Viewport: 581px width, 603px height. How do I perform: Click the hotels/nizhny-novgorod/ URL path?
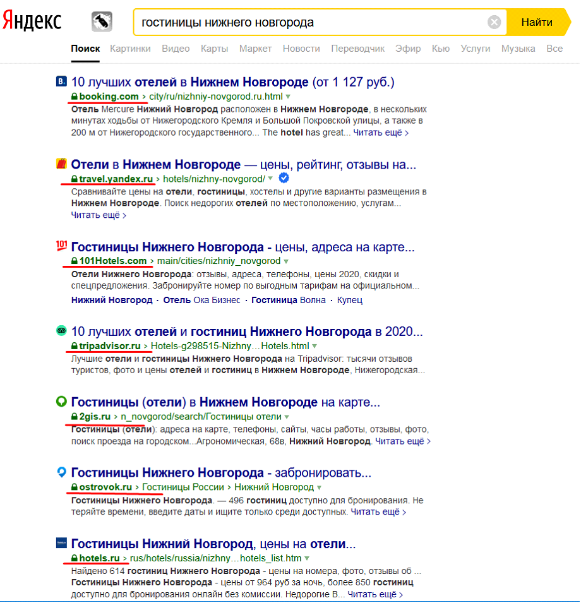click(x=214, y=179)
